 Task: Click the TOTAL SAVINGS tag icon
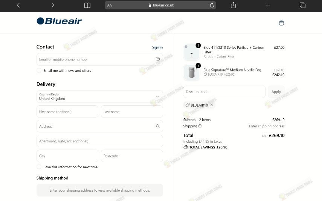[x=185, y=147]
